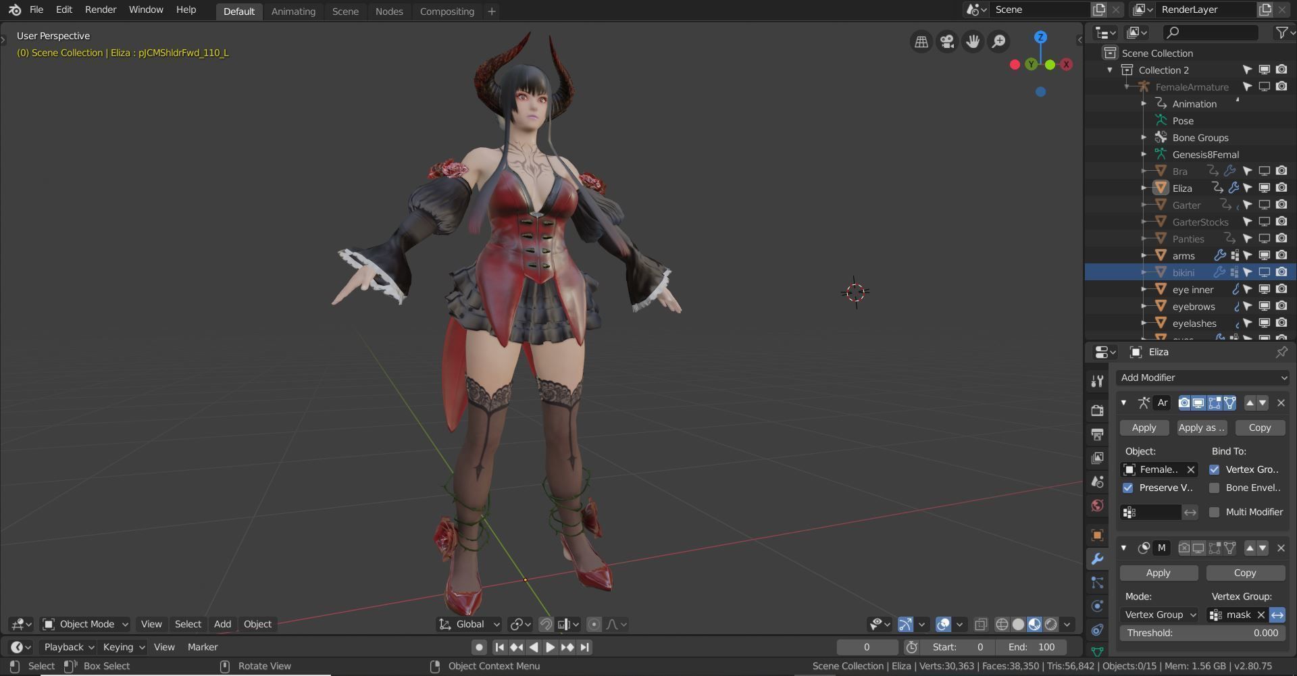Switch to camera view icon
The height and width of the screenshot is (676, 1297).
tap(947, 42)
